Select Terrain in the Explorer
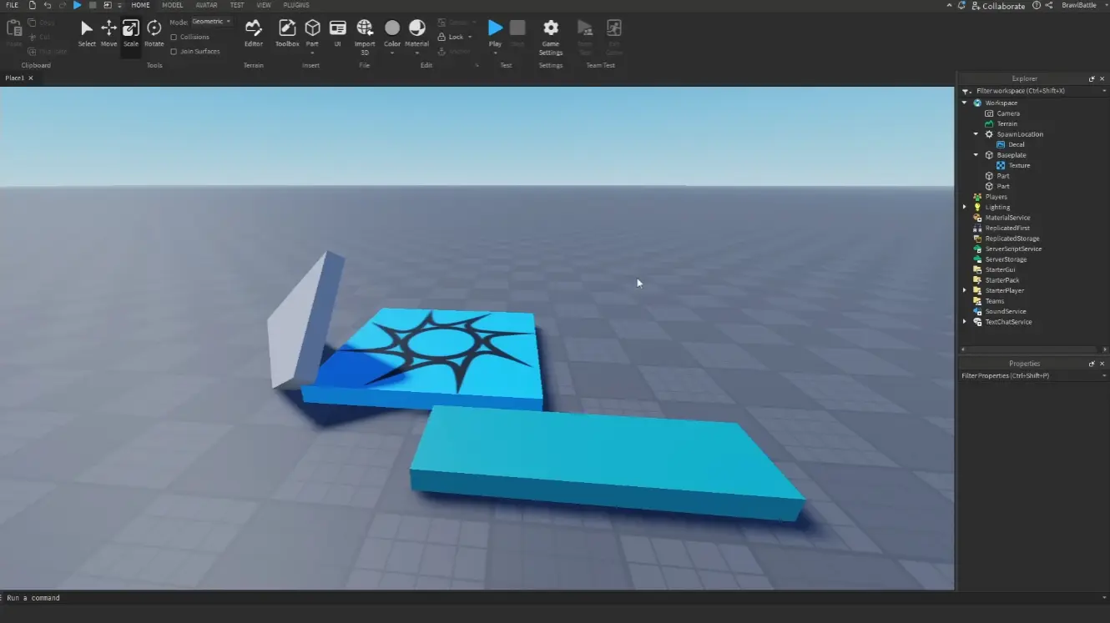 click(x=1007, y=123)
